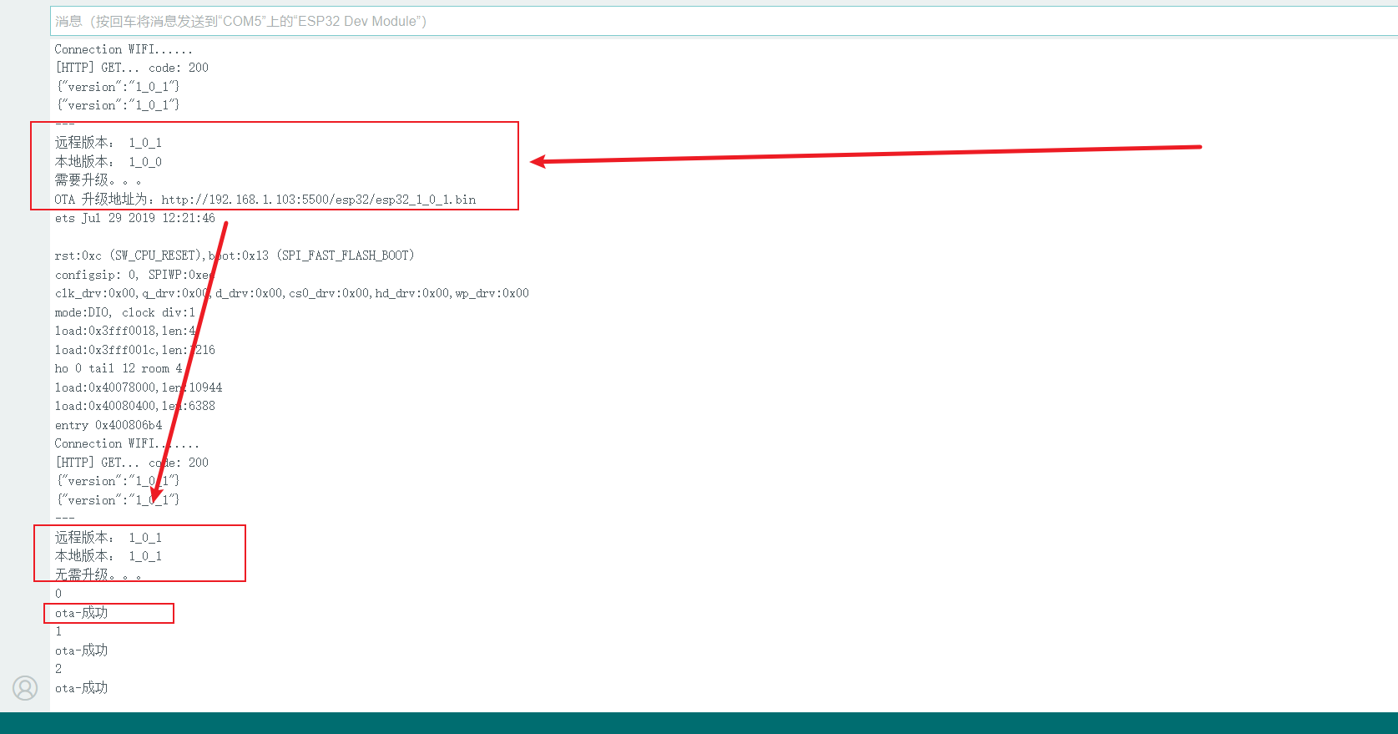1398x734 pixels.
Task: Select the 'clk_drv:0x00,q_drv:0x00' line
Action: click(292, 293)
